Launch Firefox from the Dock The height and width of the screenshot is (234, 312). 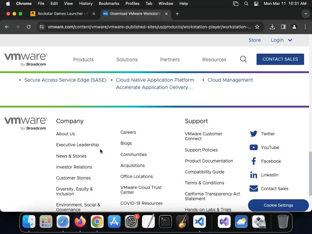point(80,222)
